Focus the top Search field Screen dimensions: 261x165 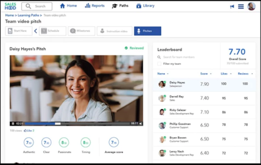coord(37,7)
